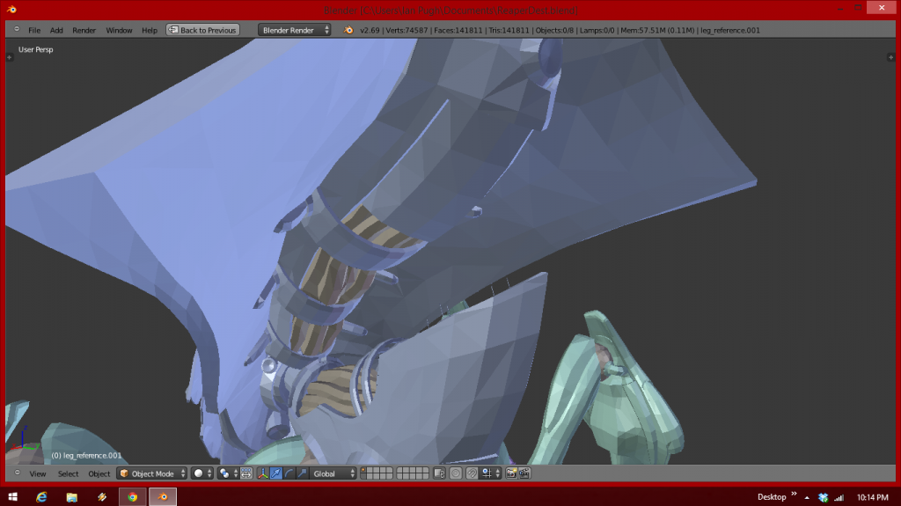Open the Object Mode selector
Image resolution: width=901 pixels, height=506 pixels.
coord(152,473)
